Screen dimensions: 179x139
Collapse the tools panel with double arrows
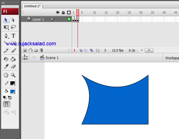click(3, 3)
